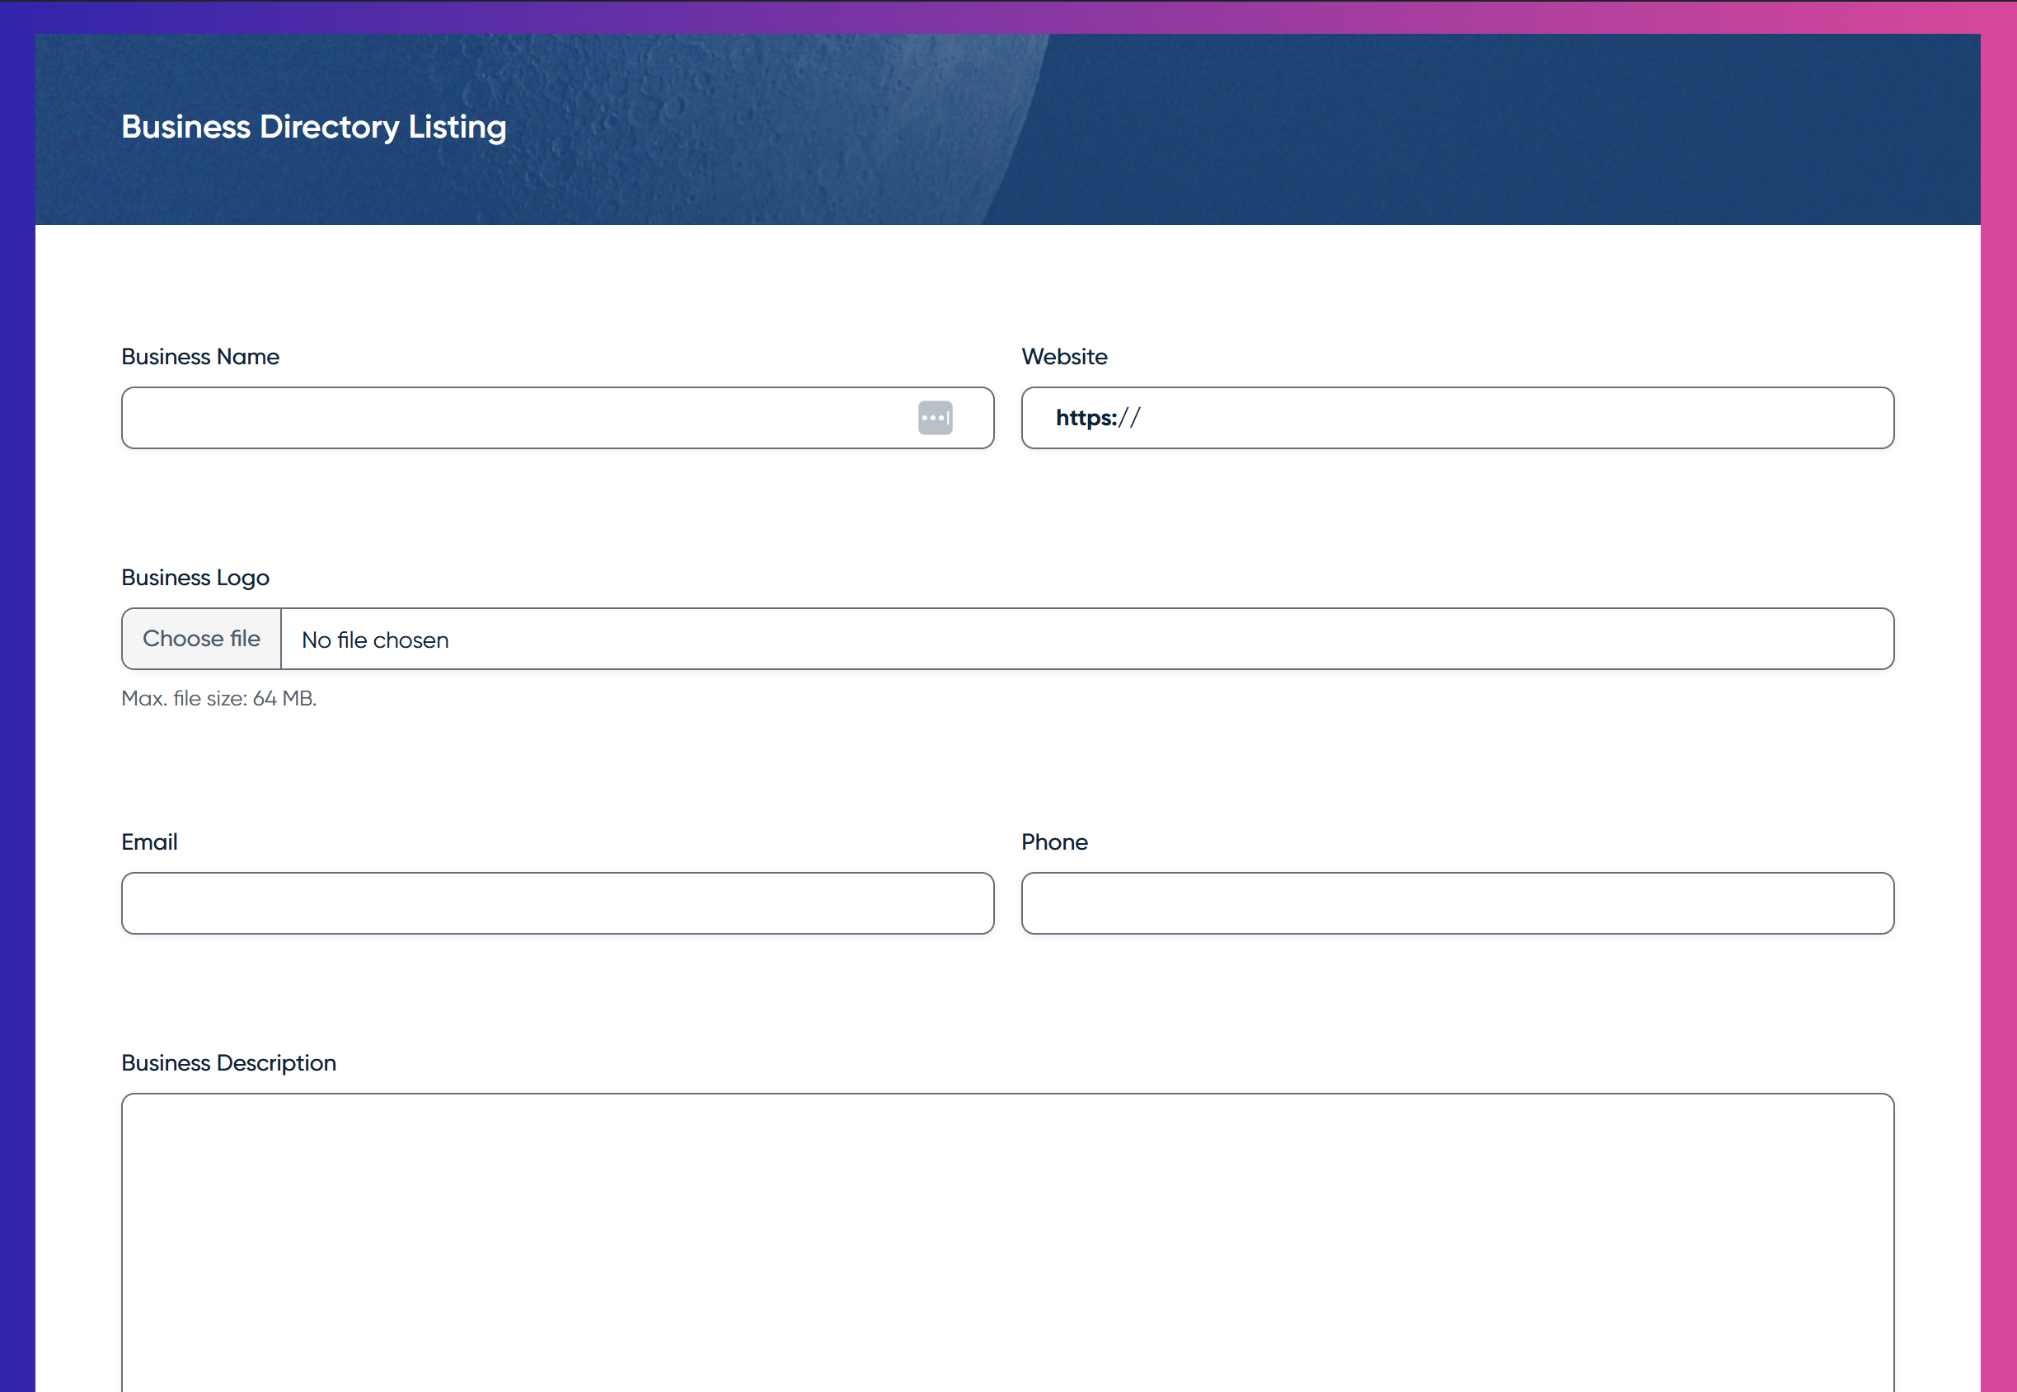Click the 'Website' field label

(1064, 357)
